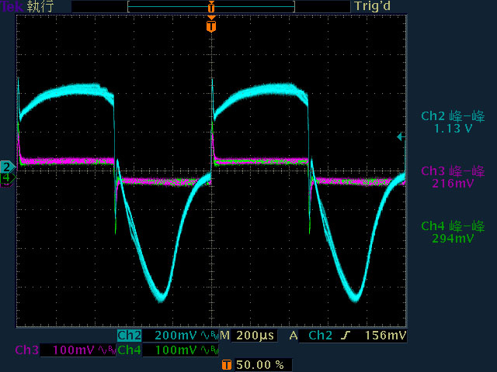Select the Ch4 channel label
Viewport: 497px width, 372px height.
(130, 350)
